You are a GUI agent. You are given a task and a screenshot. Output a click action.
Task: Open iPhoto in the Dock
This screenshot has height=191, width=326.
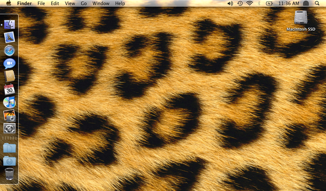tap(9, 115)
